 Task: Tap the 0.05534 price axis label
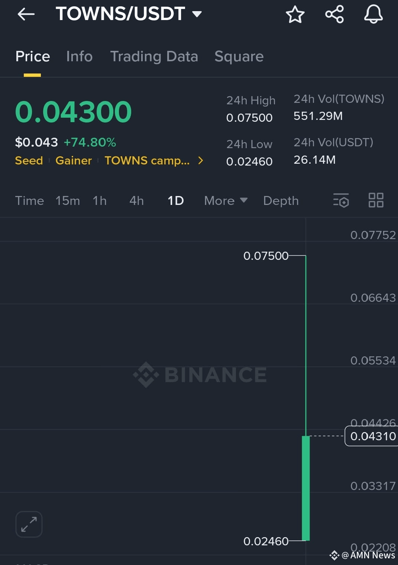coord(373,360)
